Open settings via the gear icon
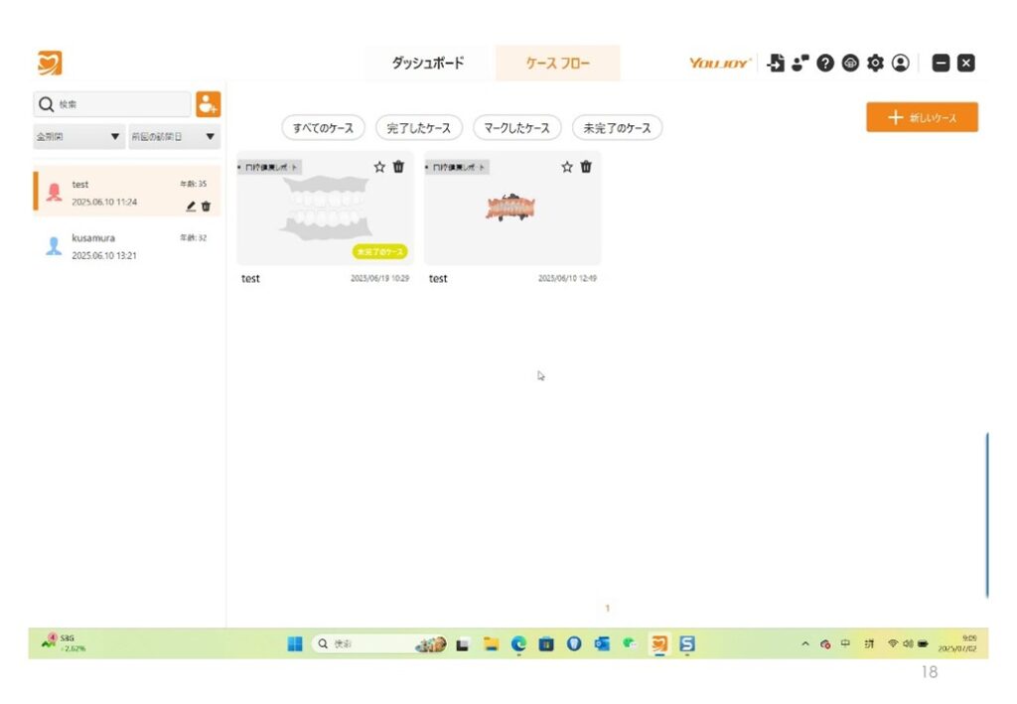Viewport: 1017px width, 704px height. click(875, 64)
